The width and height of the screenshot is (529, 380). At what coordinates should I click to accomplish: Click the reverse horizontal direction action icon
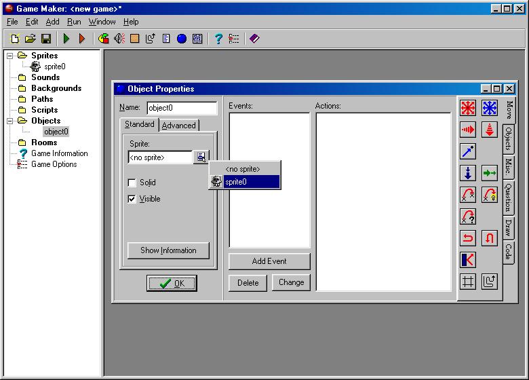(x=468, y=238)
